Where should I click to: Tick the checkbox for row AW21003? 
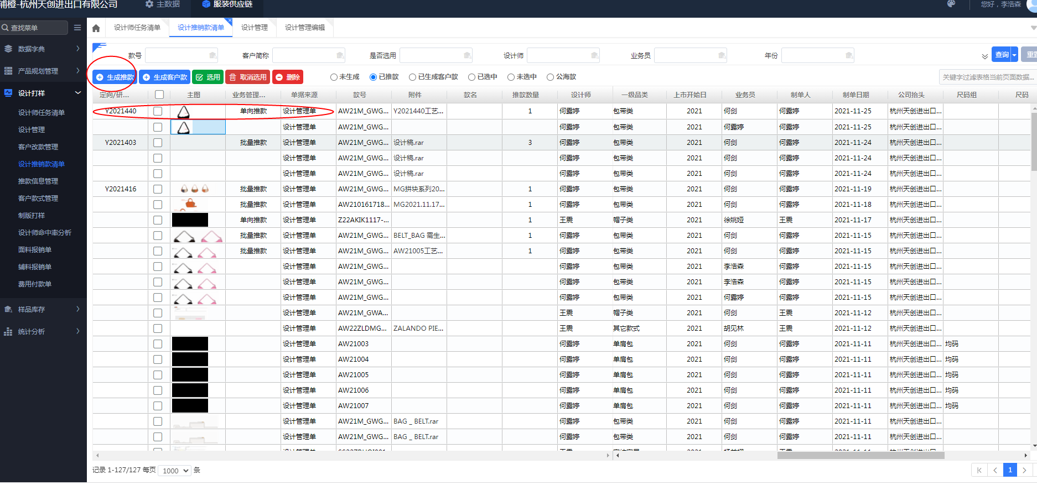(x=158, y=344)
